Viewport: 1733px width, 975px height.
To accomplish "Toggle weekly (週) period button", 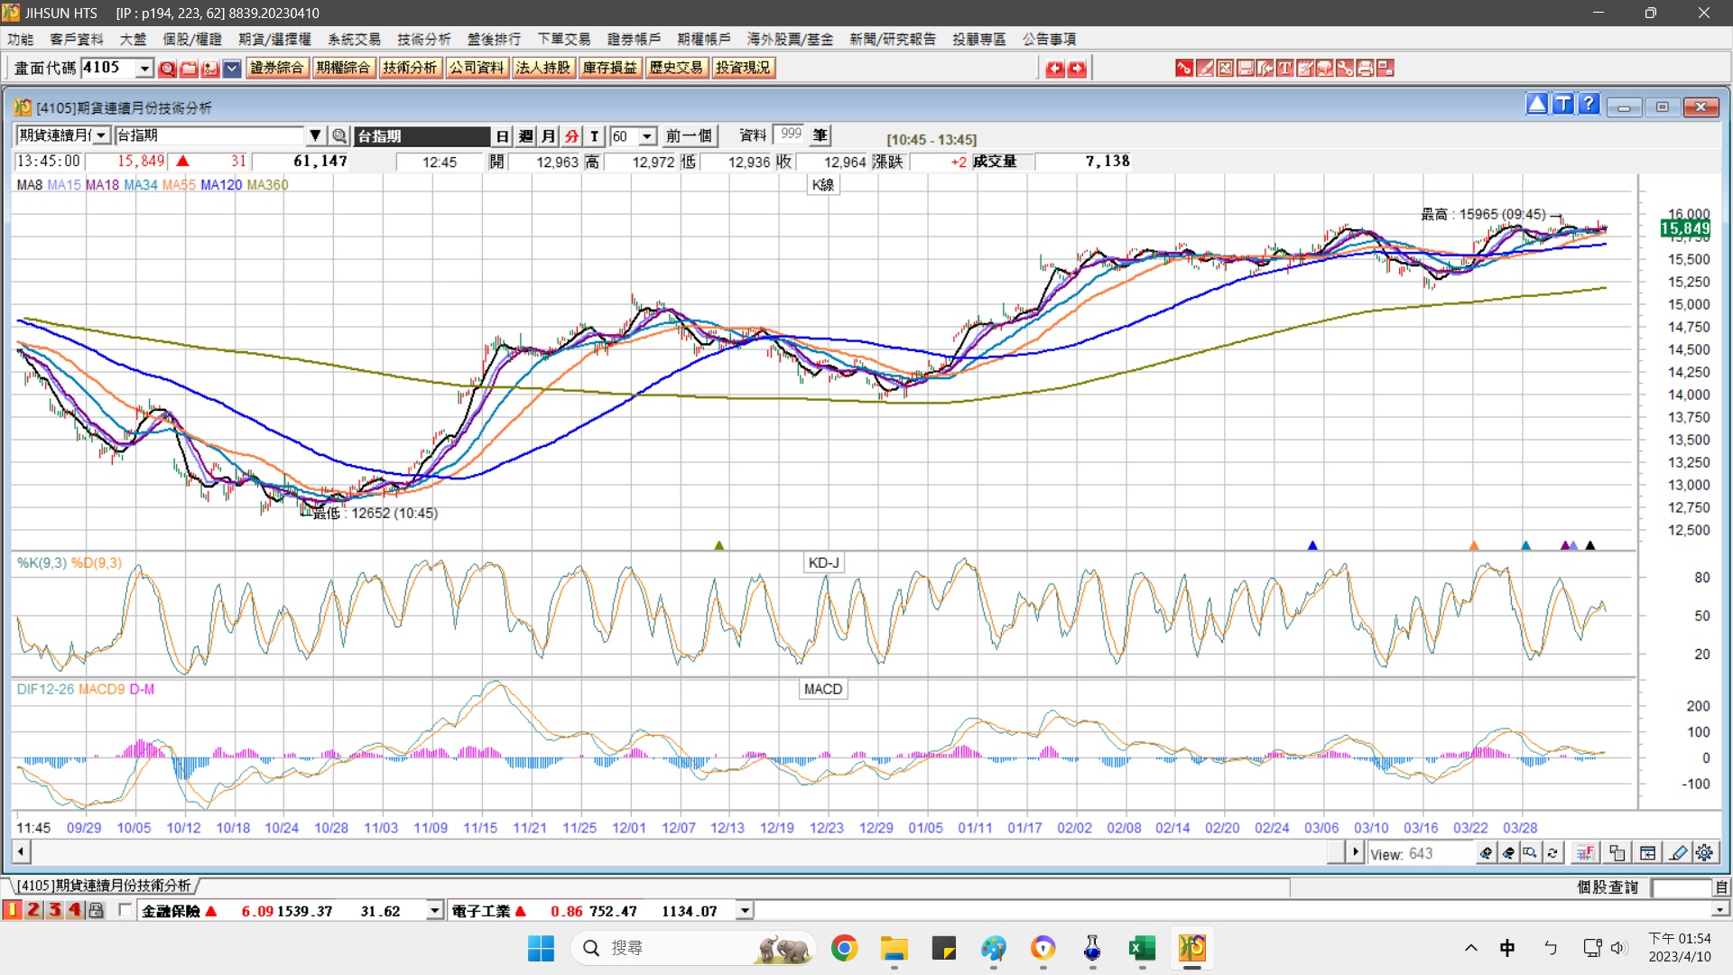I will [x=525, y=136].
